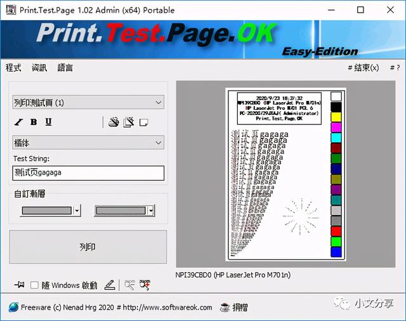Open the 楷体 font dropdown
406x321 pixels.
[x=88, y=142]
